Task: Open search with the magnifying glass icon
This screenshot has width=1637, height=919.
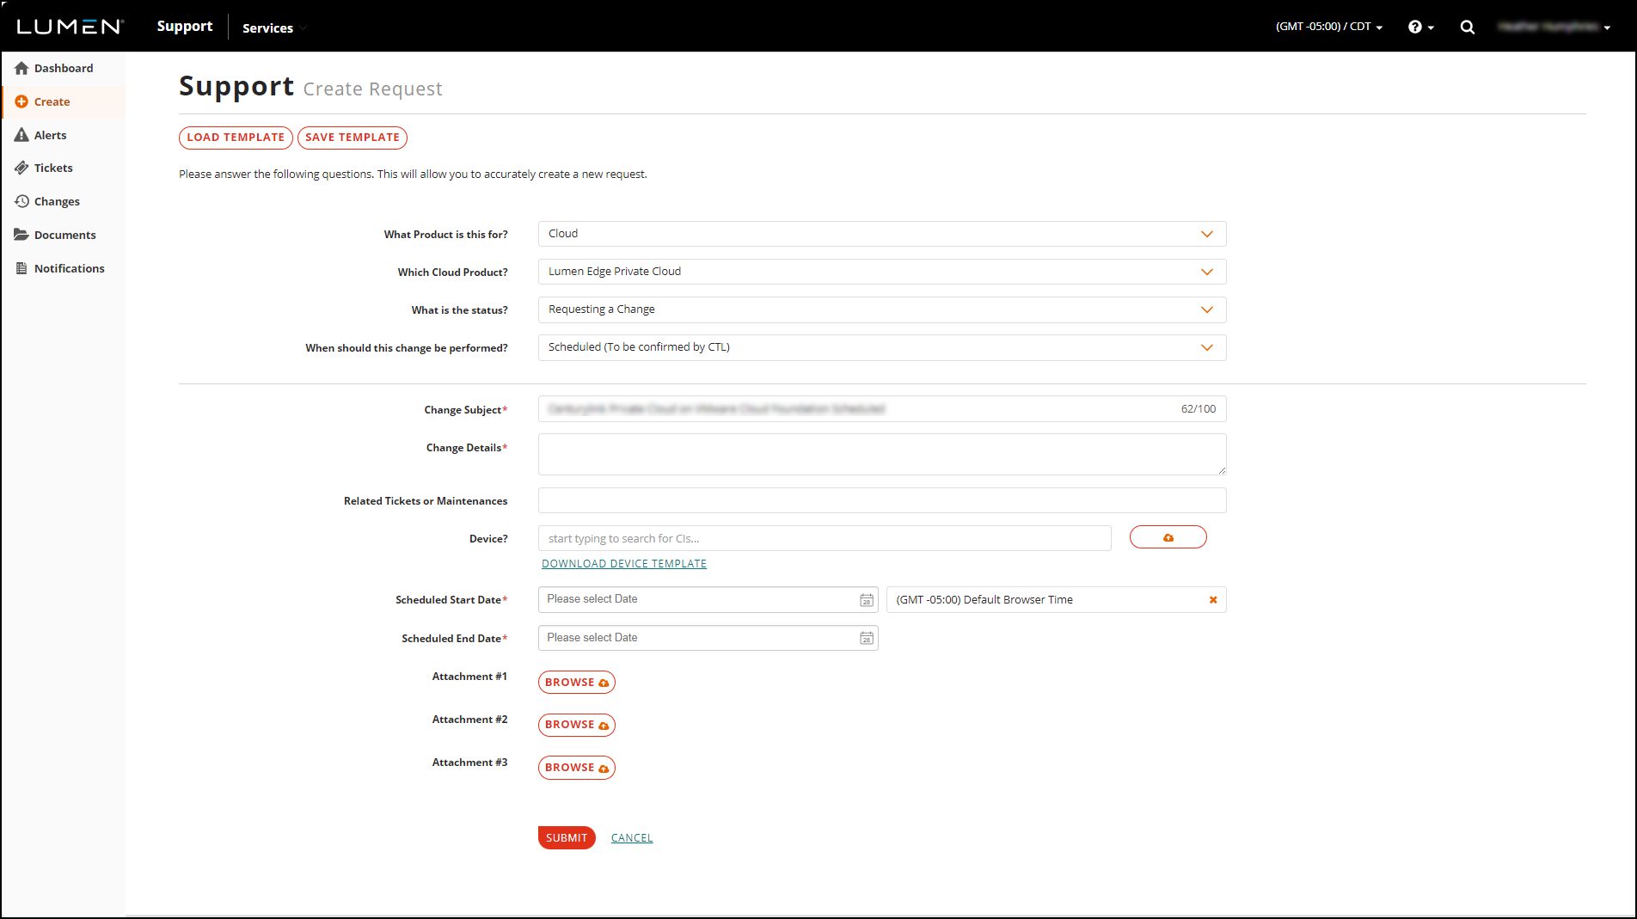Action: pyautogui.click(x=1467, y=27)
